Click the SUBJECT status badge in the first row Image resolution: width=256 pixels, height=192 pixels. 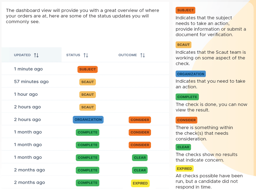(x=87, y=69)
